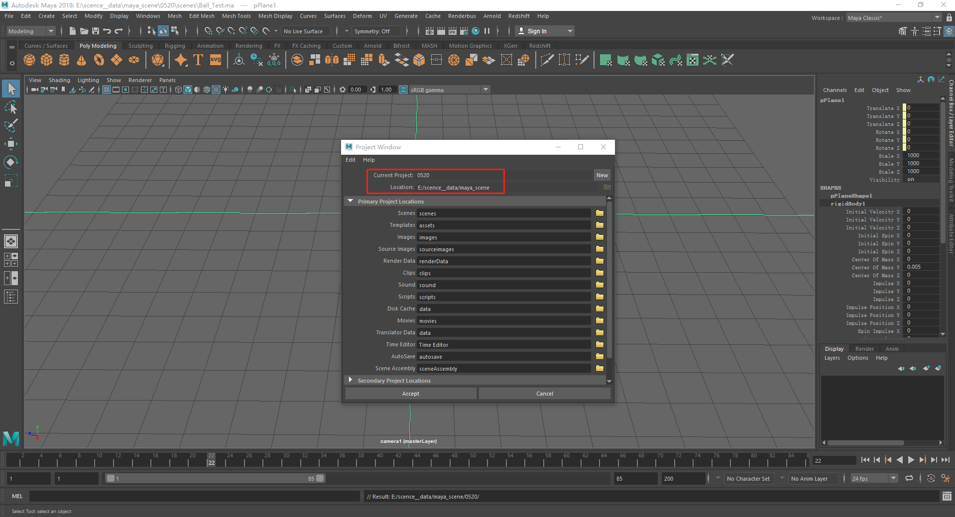This screenshot has height=517, width=955.
Task: Toggle Channel Box layer editor icon
Action: coord(949,31)
